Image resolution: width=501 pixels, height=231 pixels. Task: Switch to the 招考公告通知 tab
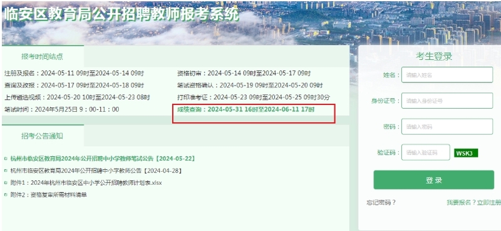(x=43, y=136)
